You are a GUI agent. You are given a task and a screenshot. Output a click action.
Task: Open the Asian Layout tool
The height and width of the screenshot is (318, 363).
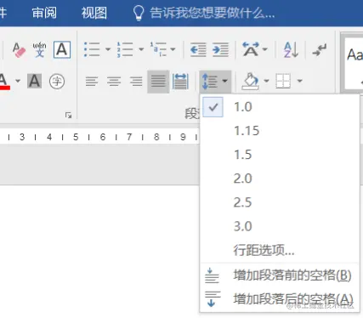251,49
